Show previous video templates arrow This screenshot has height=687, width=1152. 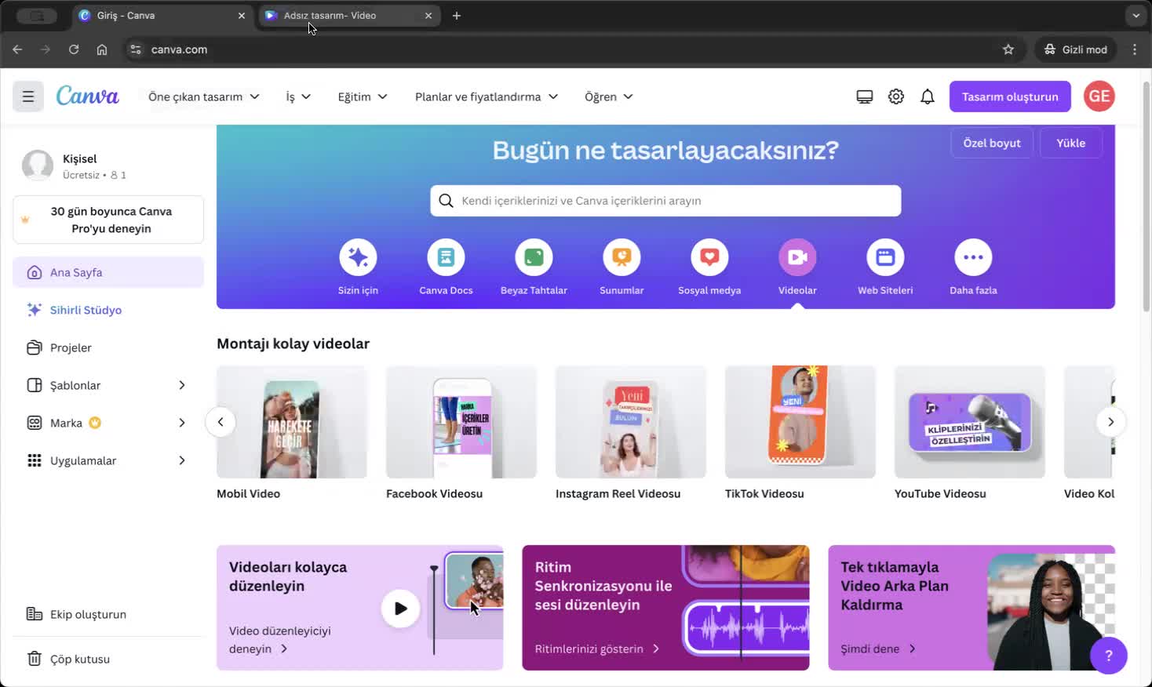[x=221, y=422]
